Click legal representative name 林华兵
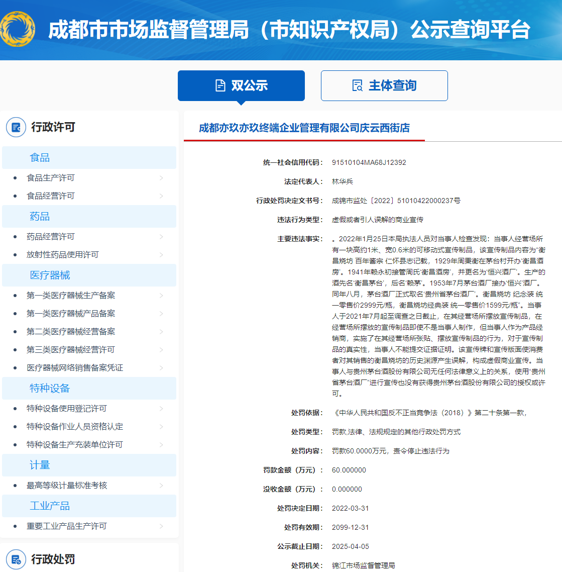Screen dimensions: 562x572 coord(342,181)
